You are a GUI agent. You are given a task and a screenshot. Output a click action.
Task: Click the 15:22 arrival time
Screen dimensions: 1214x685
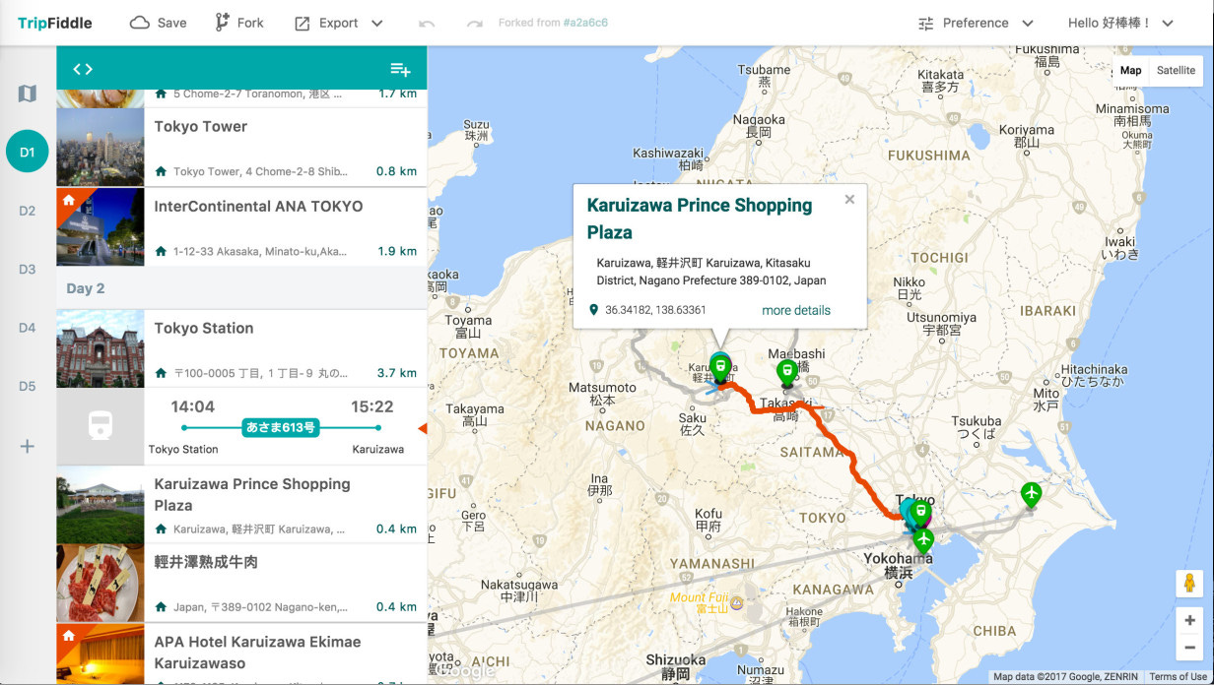pyautogui.click(x=372, y=406)
